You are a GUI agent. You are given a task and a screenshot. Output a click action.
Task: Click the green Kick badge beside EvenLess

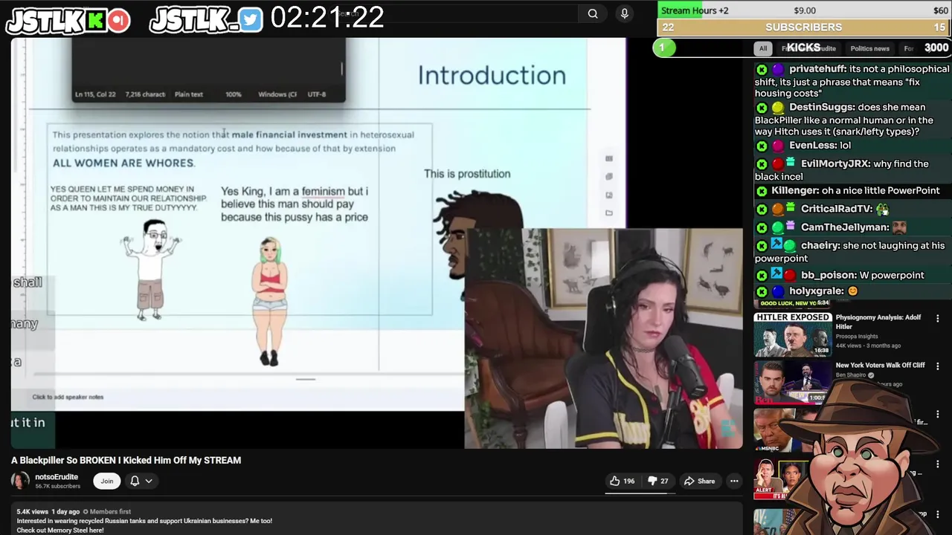pyautogui.click(x=762, y=146)
